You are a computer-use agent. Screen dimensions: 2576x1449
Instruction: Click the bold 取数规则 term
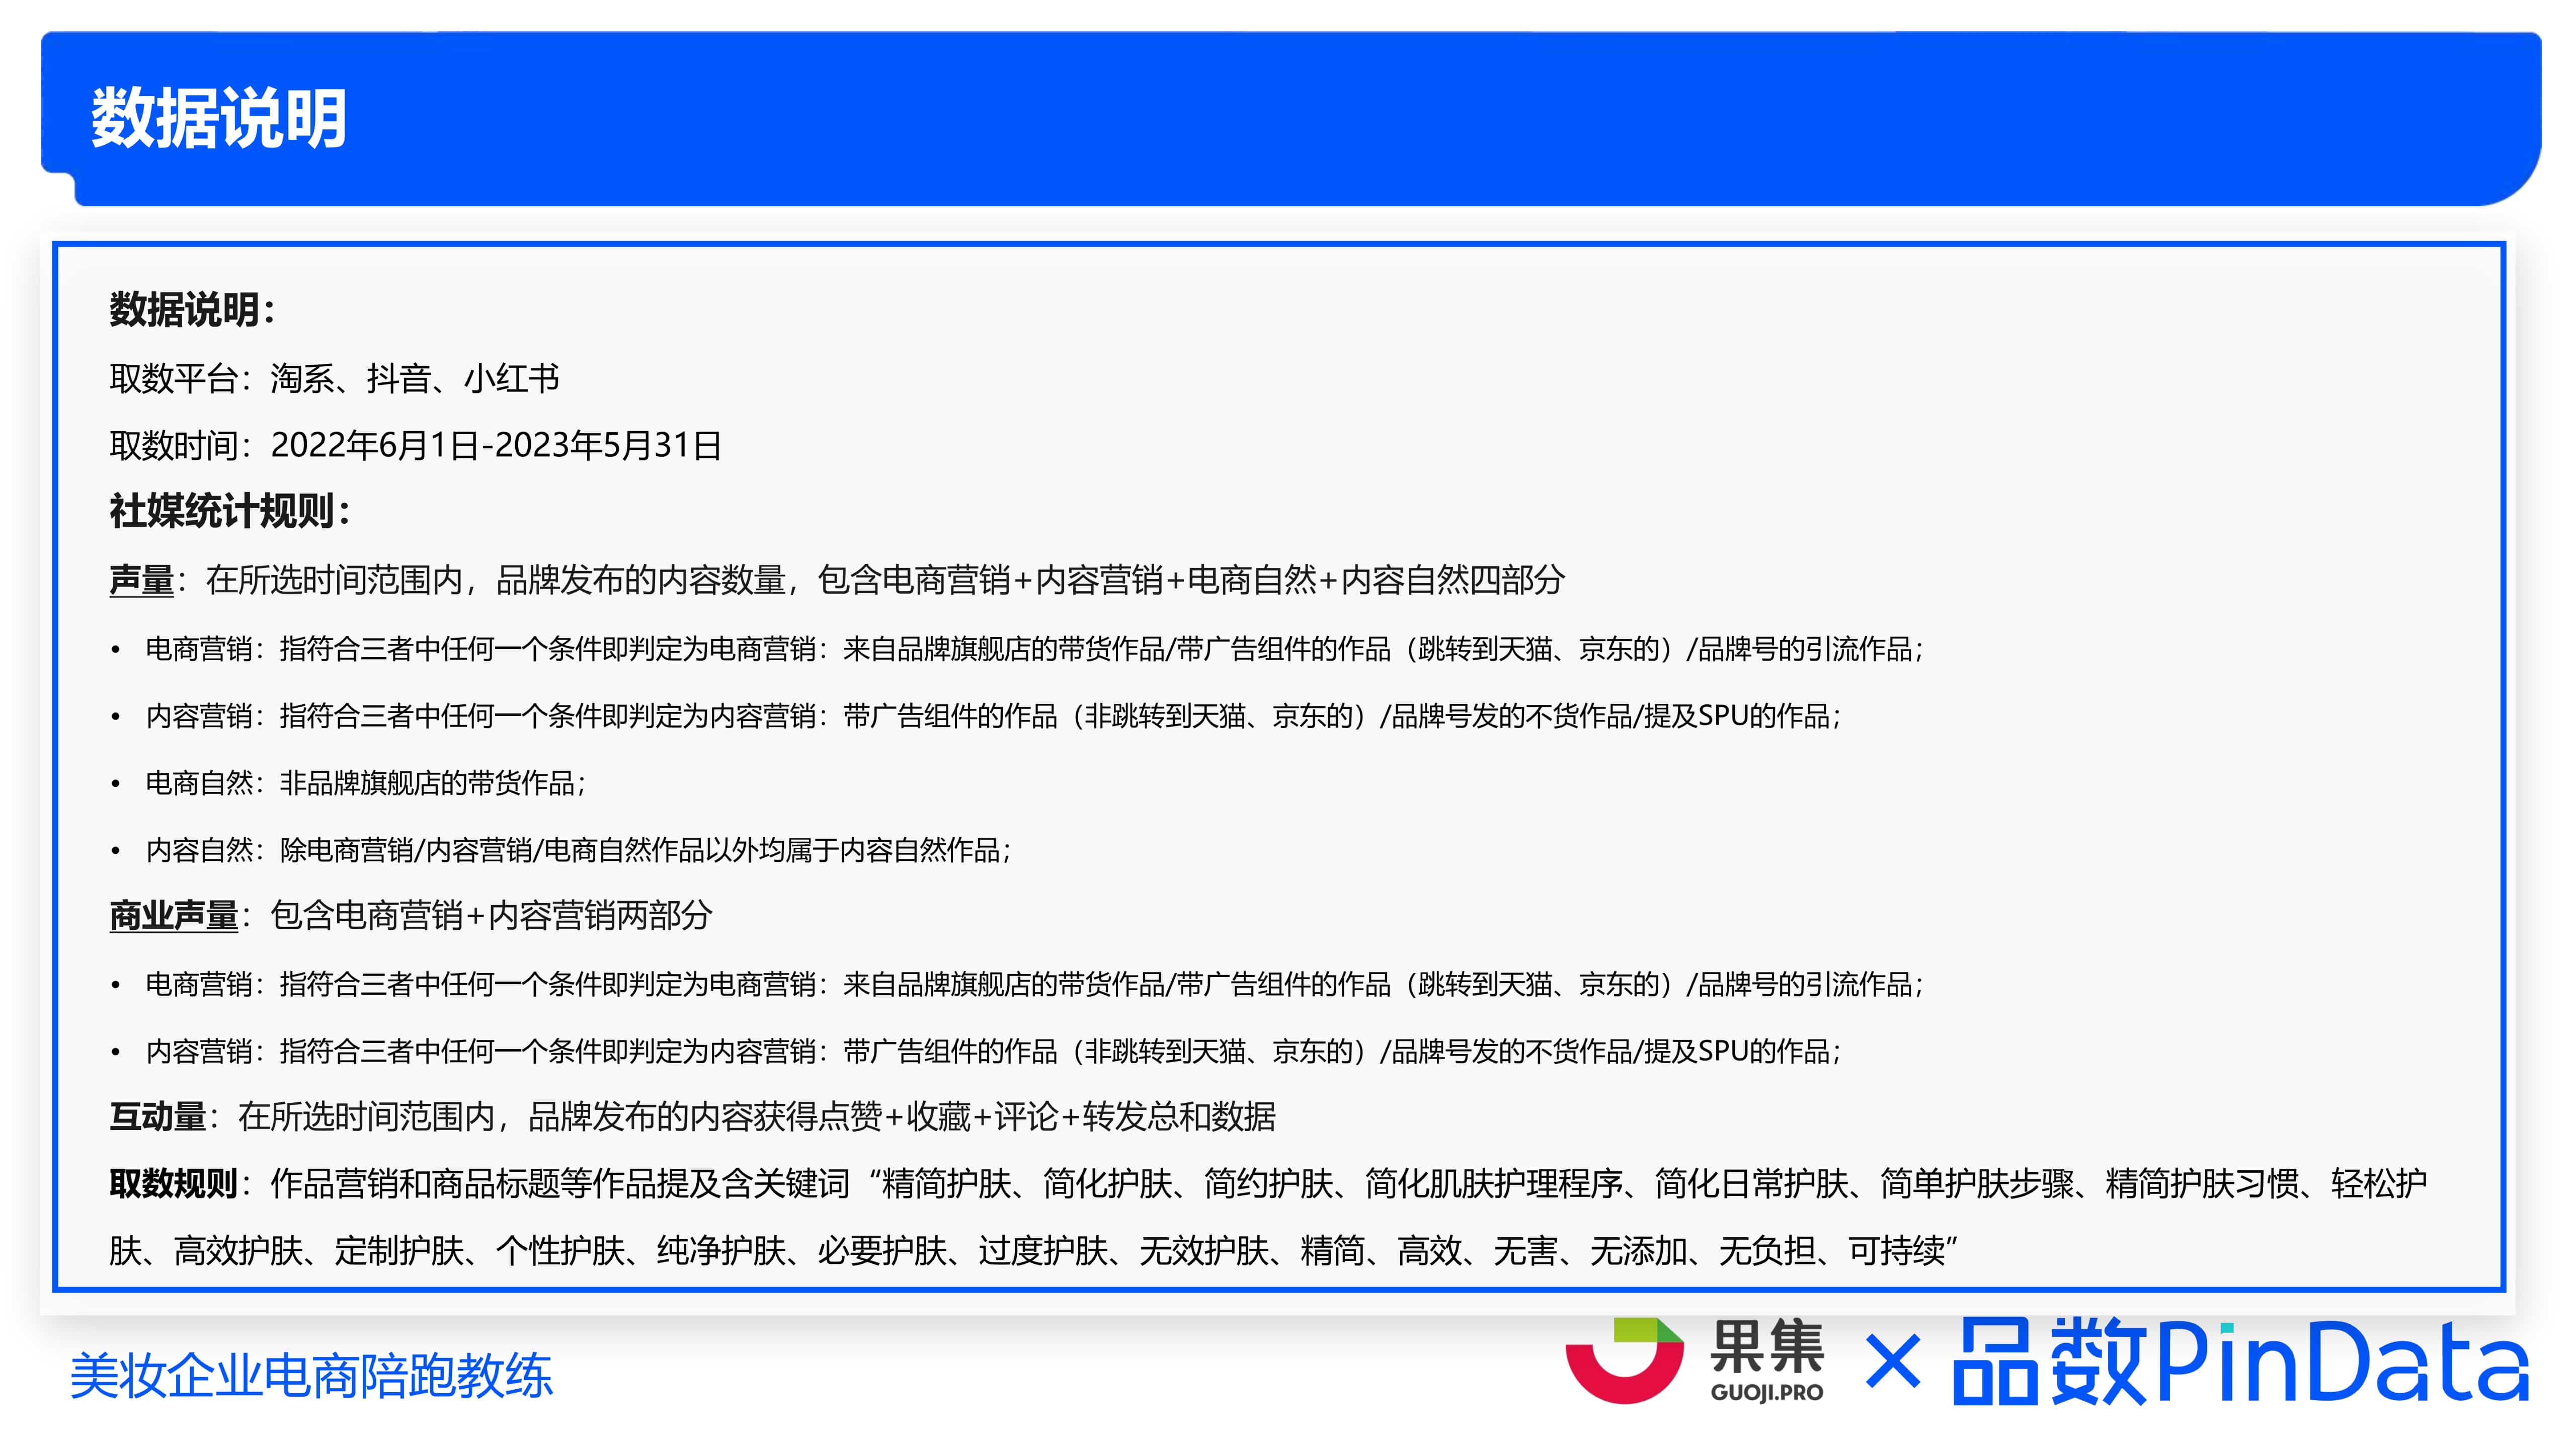pos(173,1184)
